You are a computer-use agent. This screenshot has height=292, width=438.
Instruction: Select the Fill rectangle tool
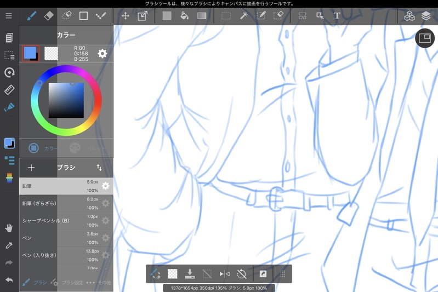pos(167,16)
